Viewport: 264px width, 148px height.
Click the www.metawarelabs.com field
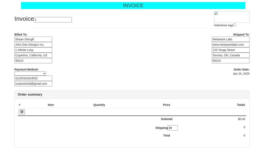pyautogui.click(x=231, y=45)
